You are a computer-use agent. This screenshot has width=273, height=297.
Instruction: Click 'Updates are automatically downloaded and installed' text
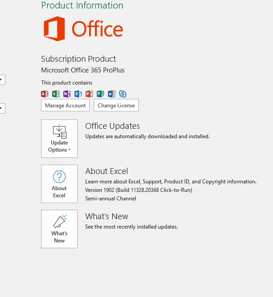[x=147, y=136]
